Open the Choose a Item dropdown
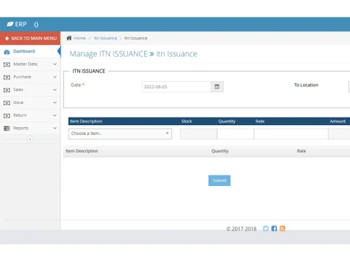The height and width of the screenshot is (262, 350). tap(120, 133)
